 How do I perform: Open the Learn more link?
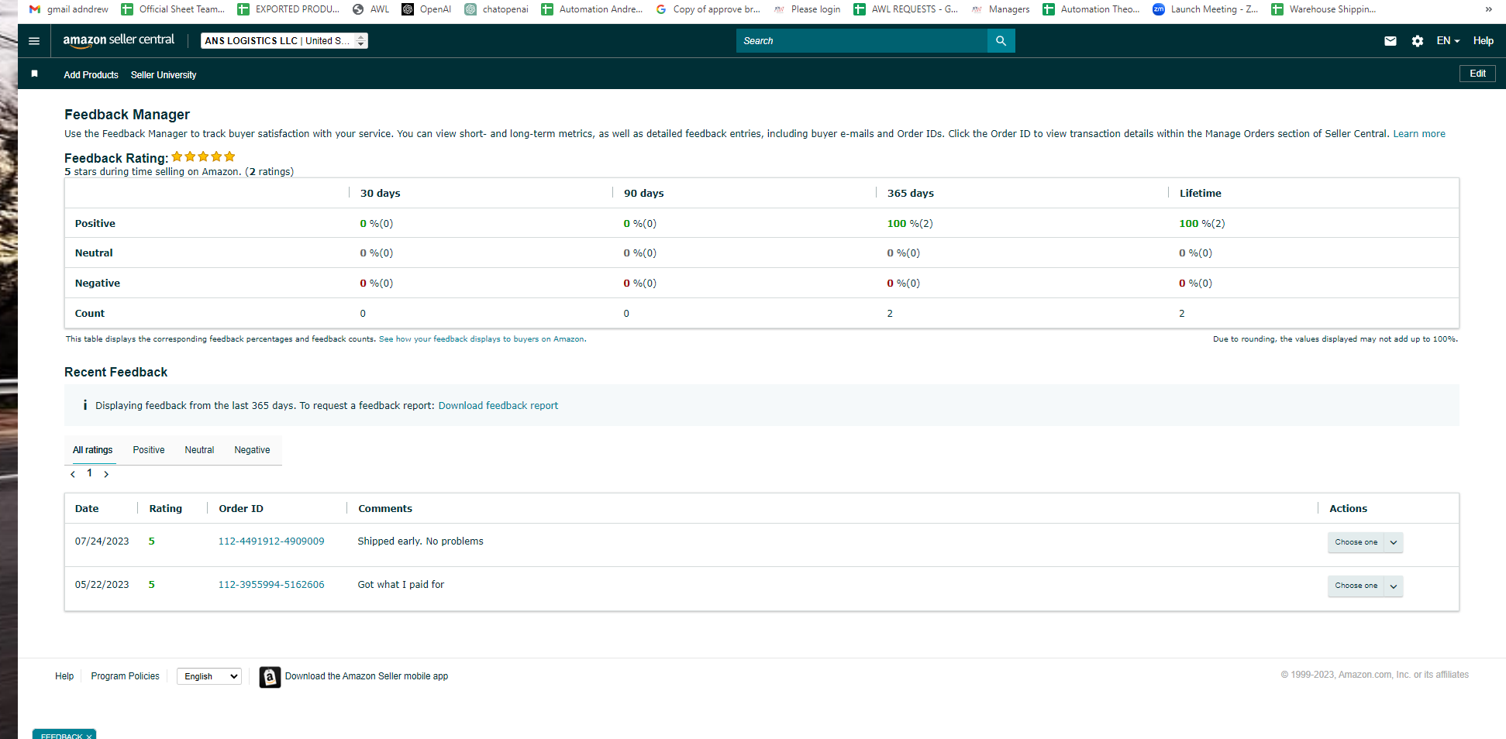pos(1419,134)
